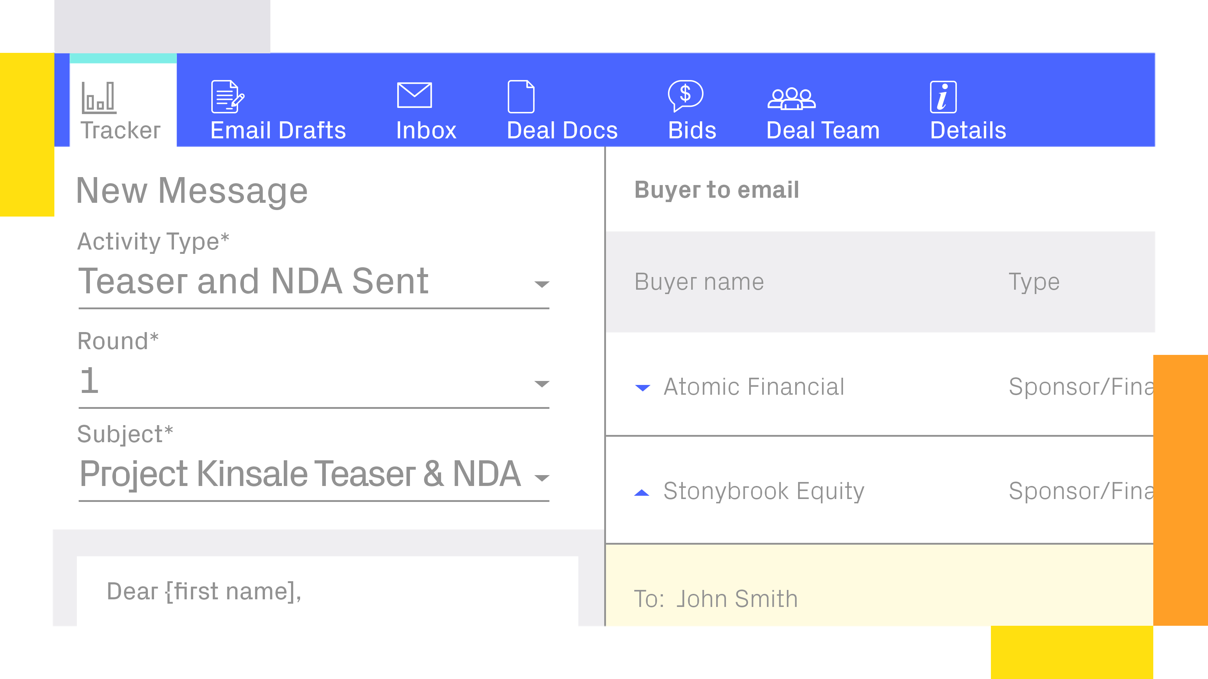Open the Activity Type dropdown arrow
1208x679 pixels.
point(541,284)
